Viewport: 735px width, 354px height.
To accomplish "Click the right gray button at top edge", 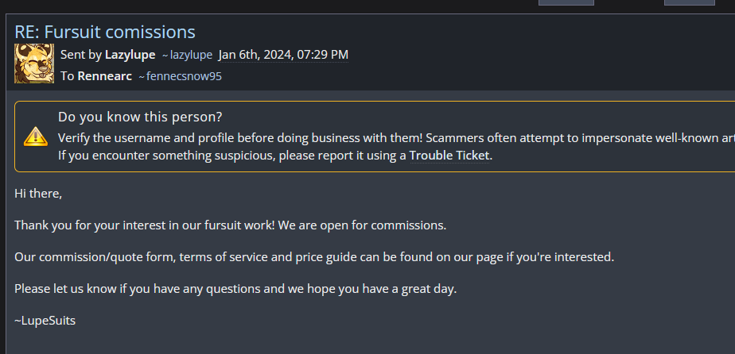I will tap(689, 2).
